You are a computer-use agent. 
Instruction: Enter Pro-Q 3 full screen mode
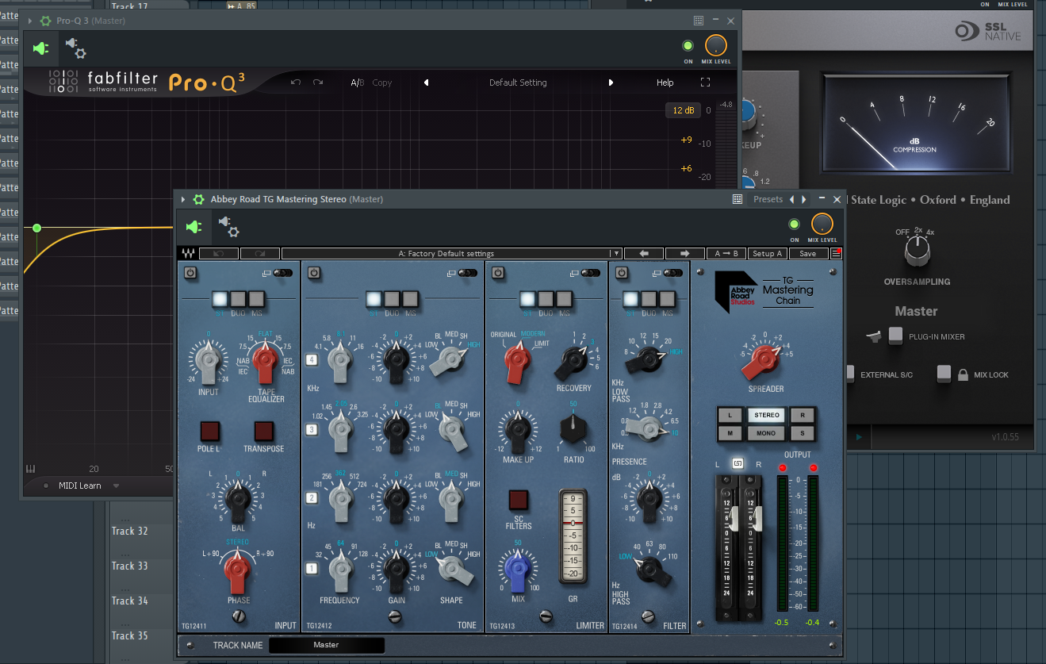tap(706, 83)
